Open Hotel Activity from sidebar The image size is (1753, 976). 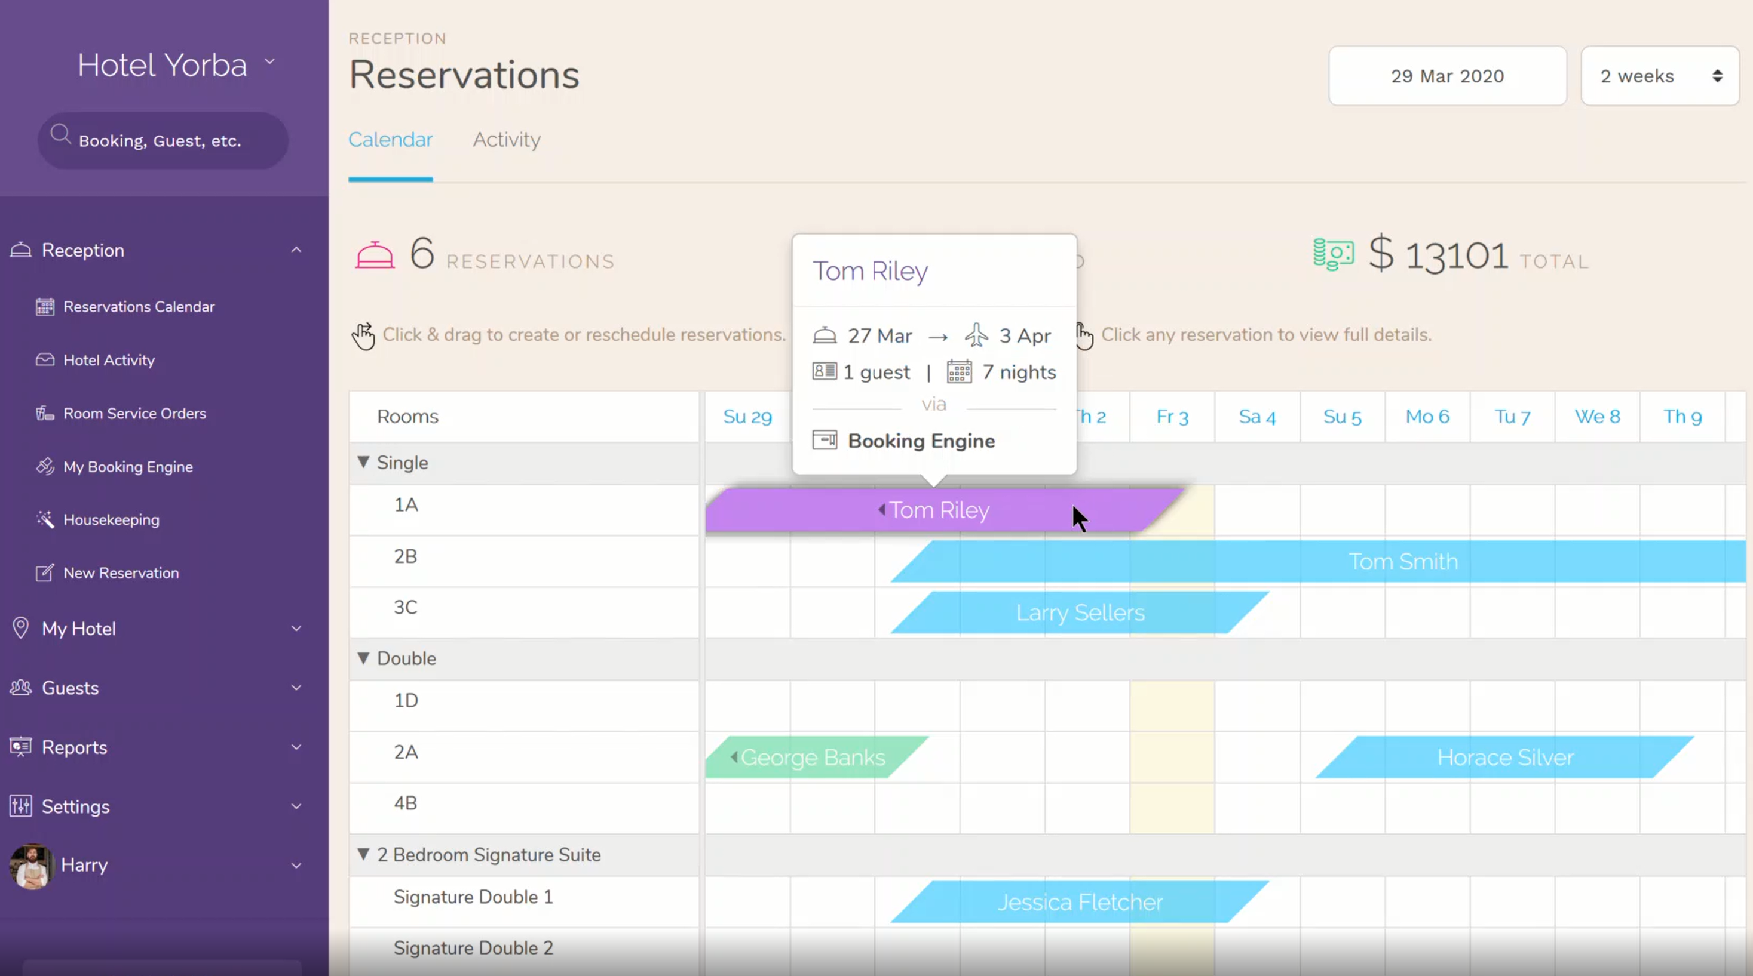(109, 359)
